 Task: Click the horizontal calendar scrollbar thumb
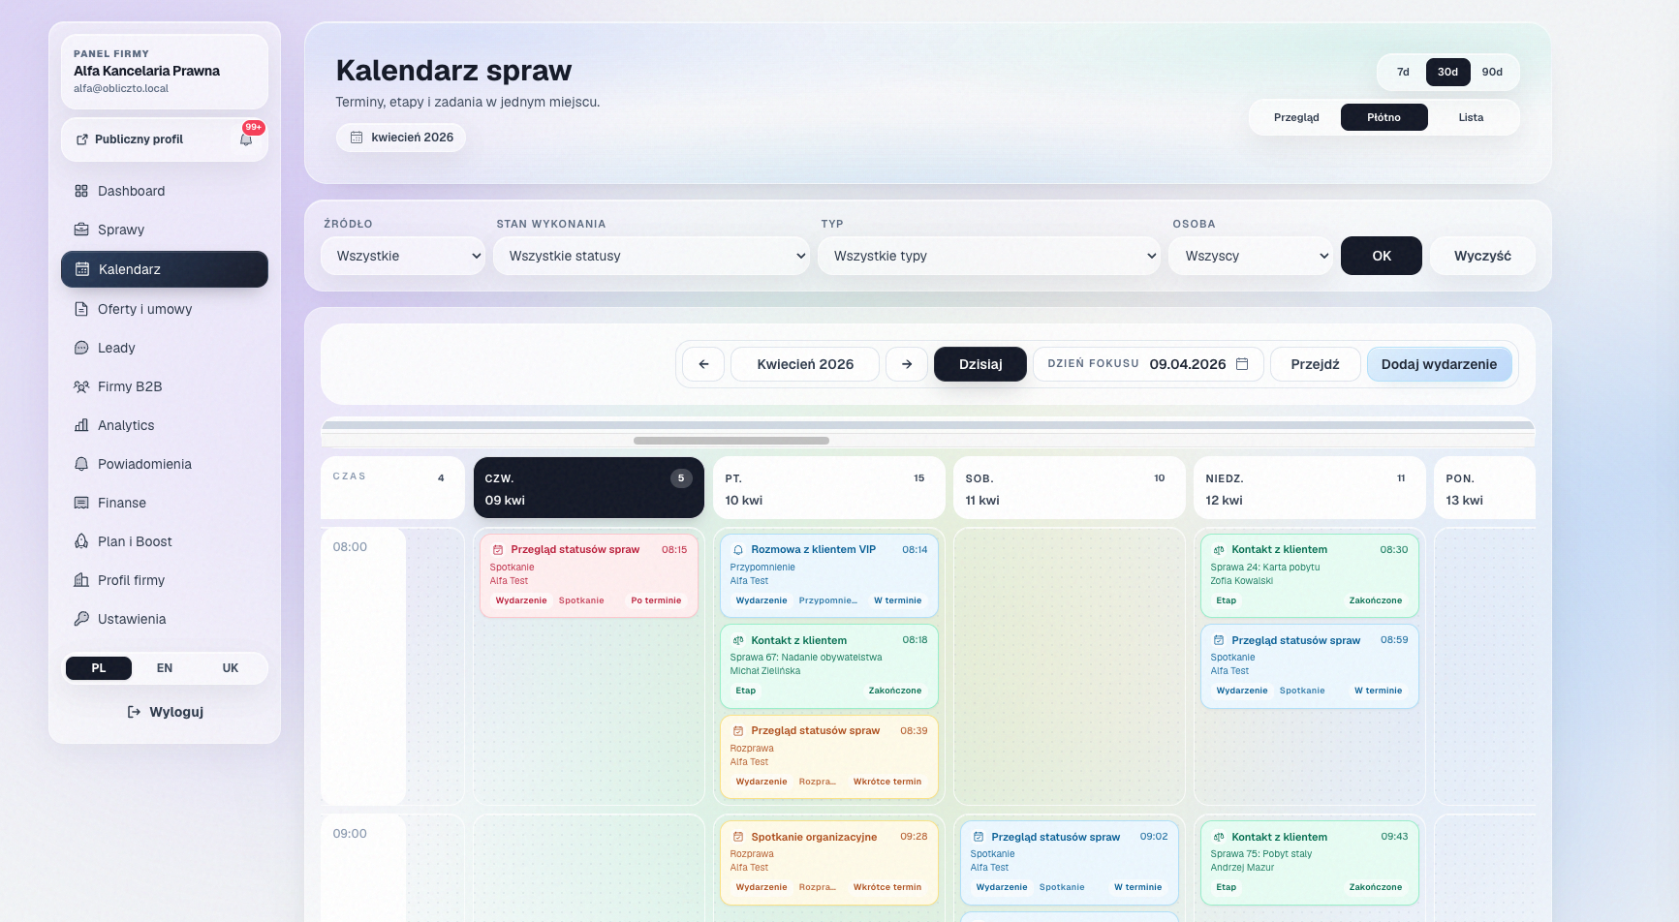[x=731, y=441]
